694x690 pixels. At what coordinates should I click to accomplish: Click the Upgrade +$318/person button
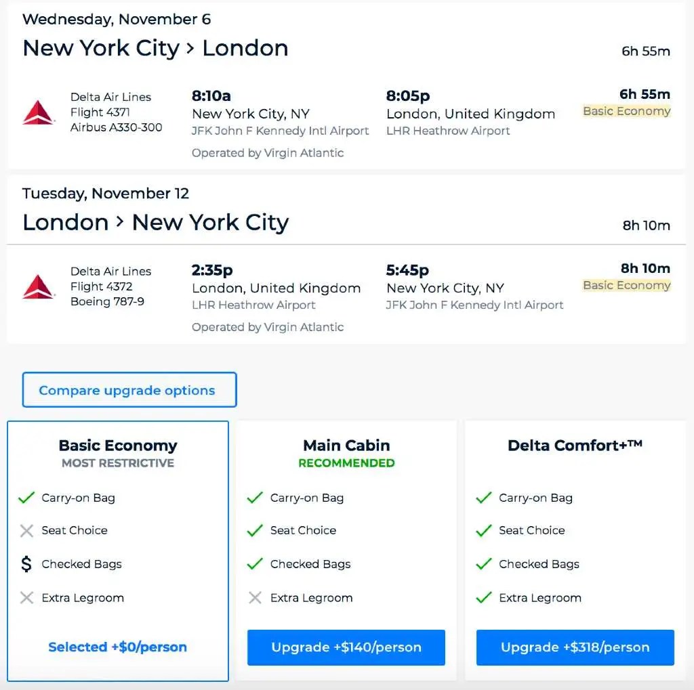click(574, 647)
